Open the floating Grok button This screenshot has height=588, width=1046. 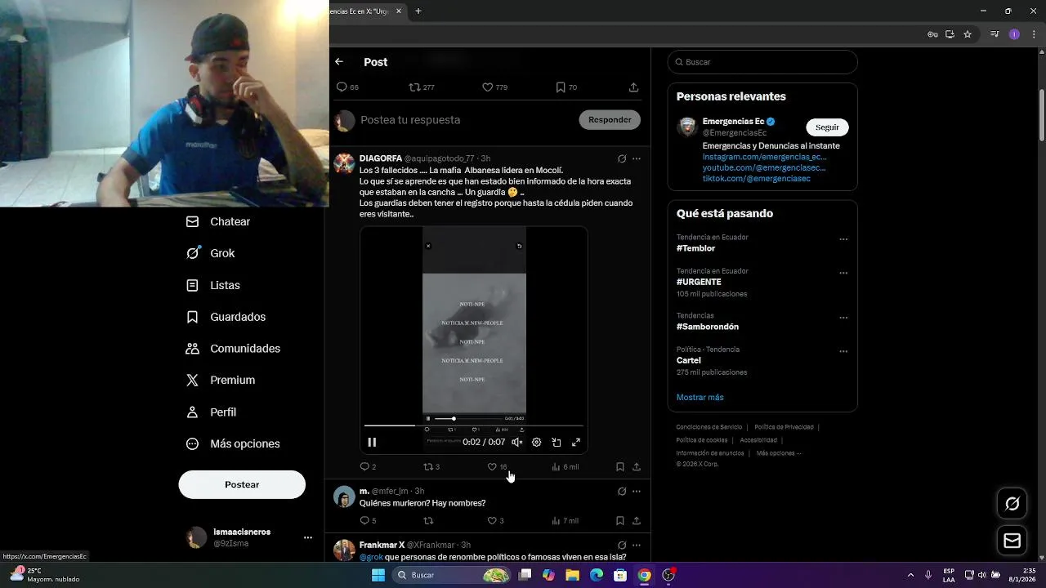point(1012,504)
